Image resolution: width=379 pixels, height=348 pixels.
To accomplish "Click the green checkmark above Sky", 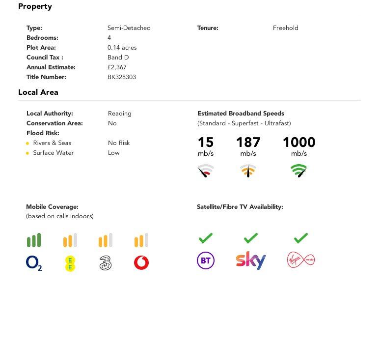I will 251,238.
